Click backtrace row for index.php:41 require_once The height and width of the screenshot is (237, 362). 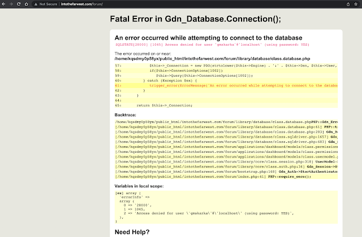pyautogui.click(x=226, y=177)
